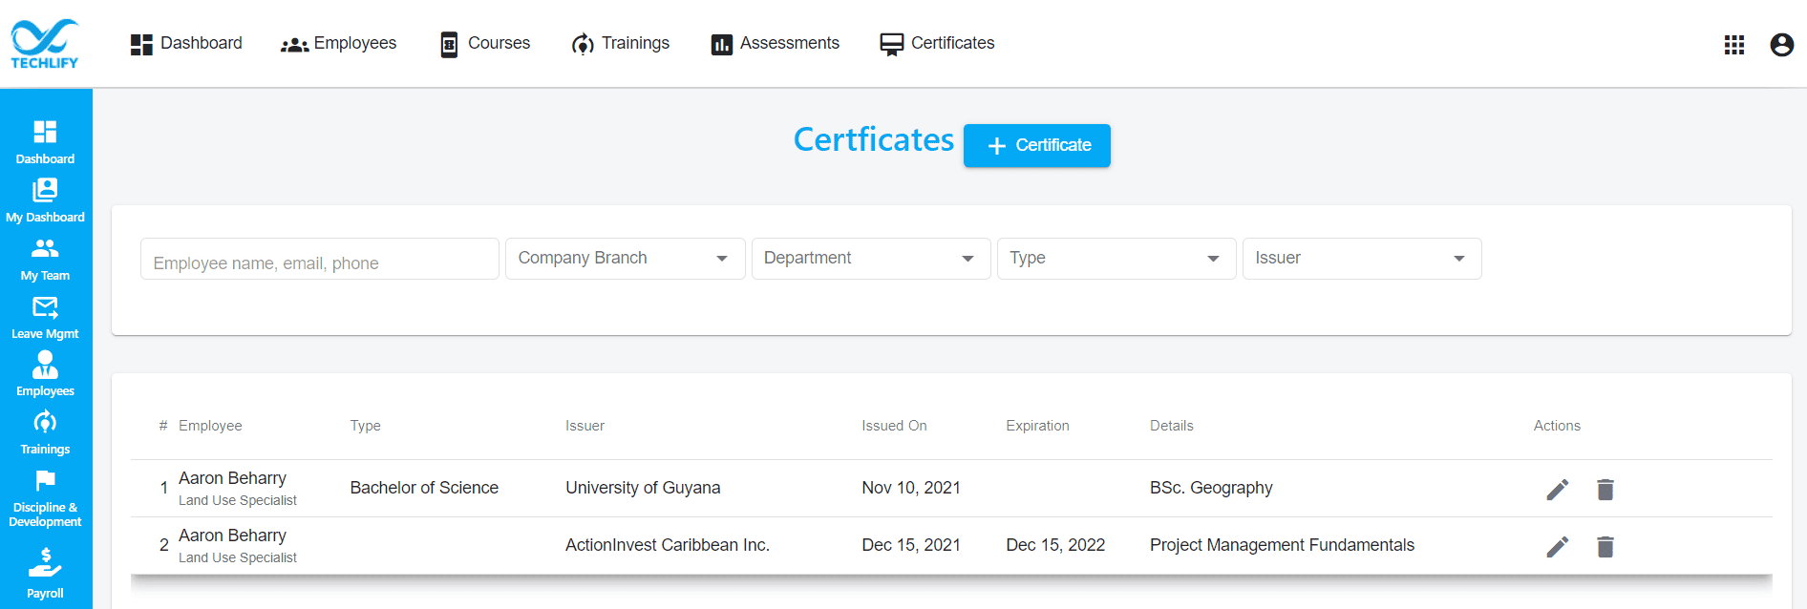The width and height of the screenshot is (1807, 609).
Task: Add a new certificate with + Certificate
Action: click(x=1037, y=146)
